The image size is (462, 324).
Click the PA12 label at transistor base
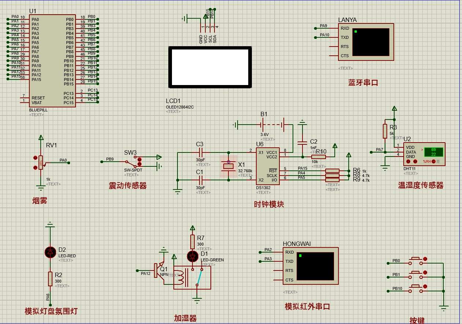[x=146, y=273]
